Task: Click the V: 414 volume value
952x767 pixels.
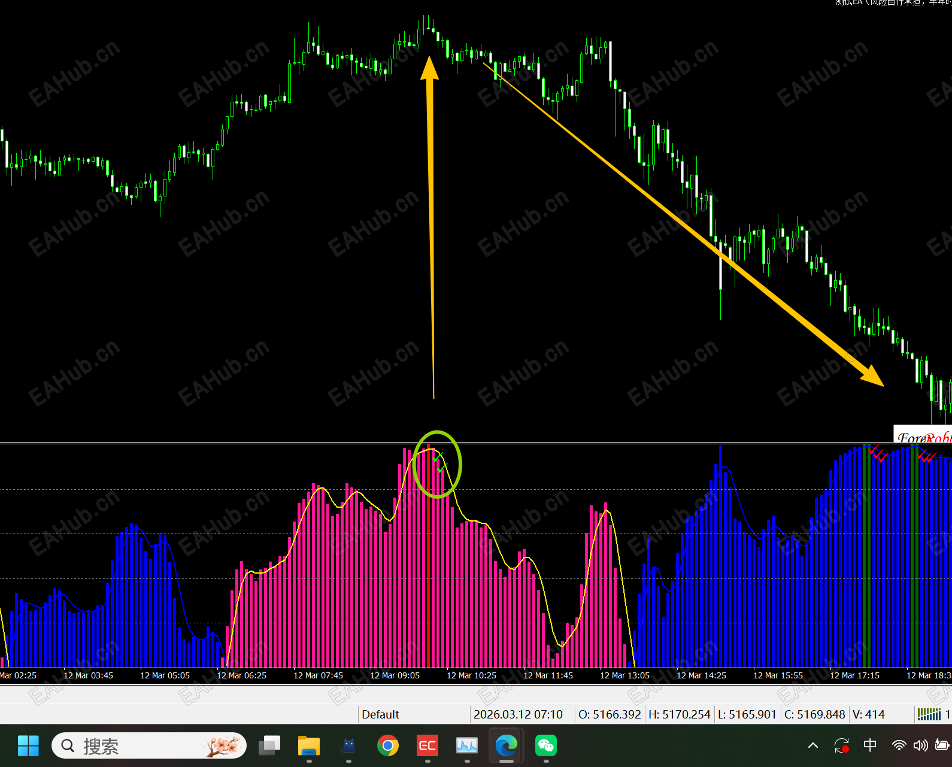Action: [869, 714]
